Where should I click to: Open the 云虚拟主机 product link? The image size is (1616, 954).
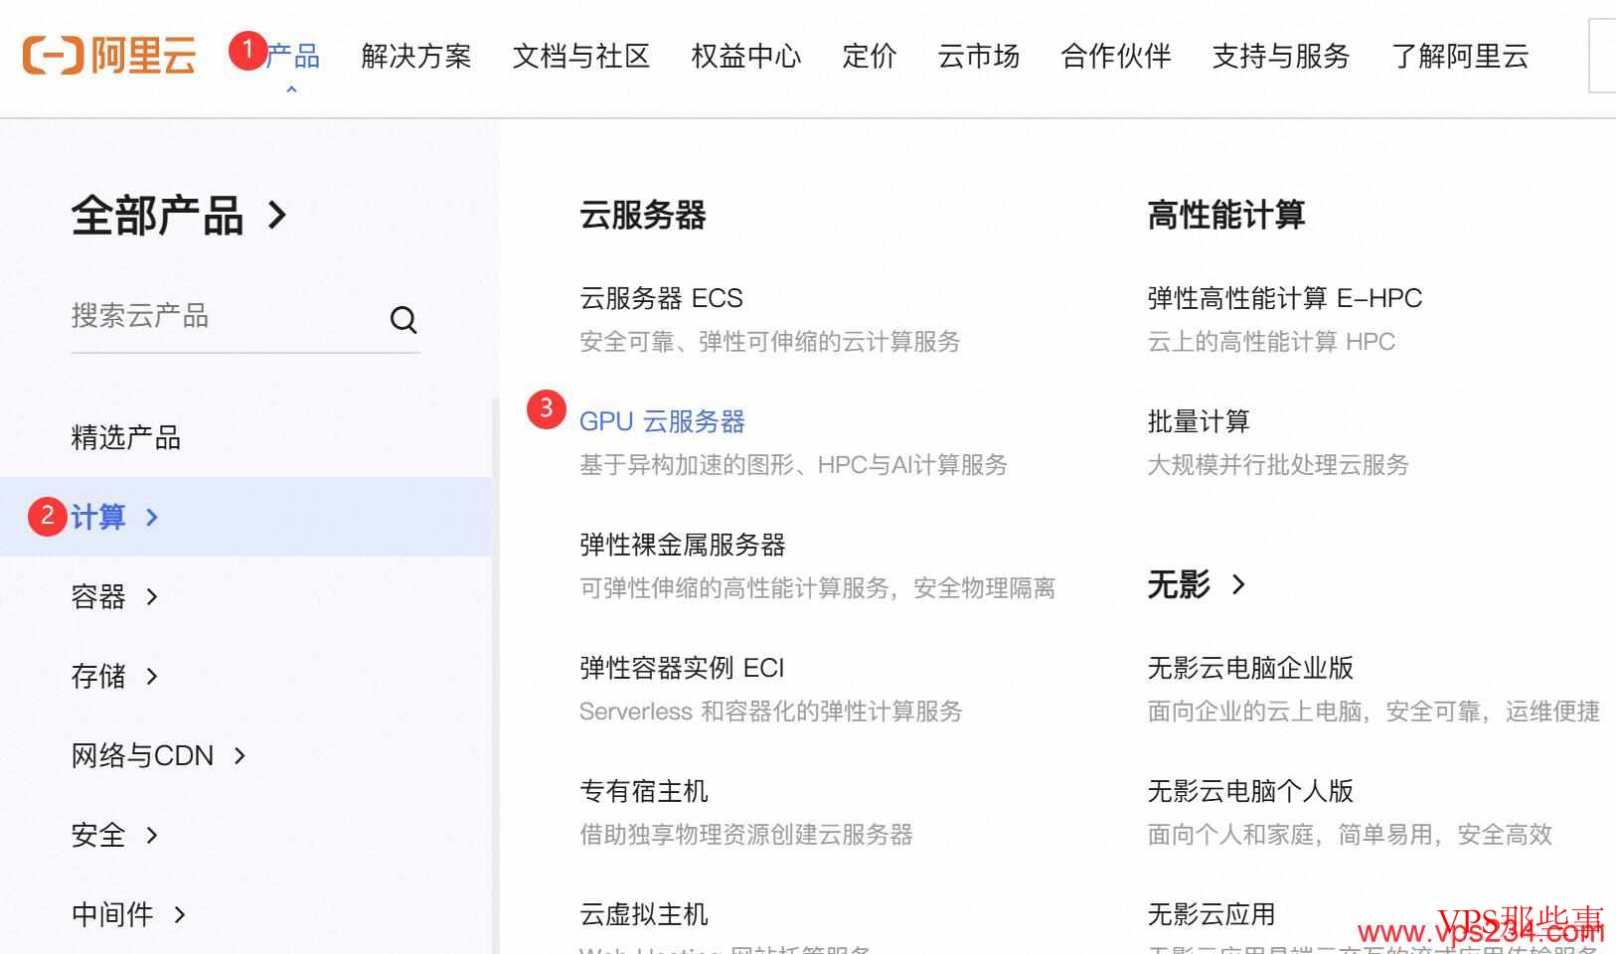(644, 914)
